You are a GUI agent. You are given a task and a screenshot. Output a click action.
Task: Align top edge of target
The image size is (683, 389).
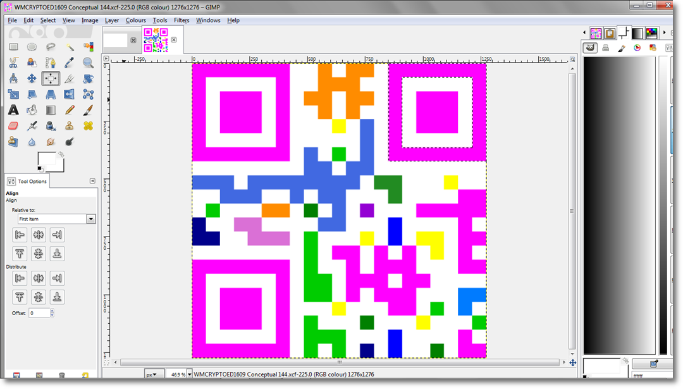click(x=20, y=253)
